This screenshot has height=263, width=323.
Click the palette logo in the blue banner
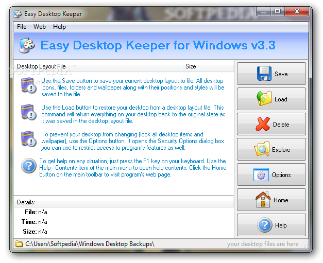[27, 45]
